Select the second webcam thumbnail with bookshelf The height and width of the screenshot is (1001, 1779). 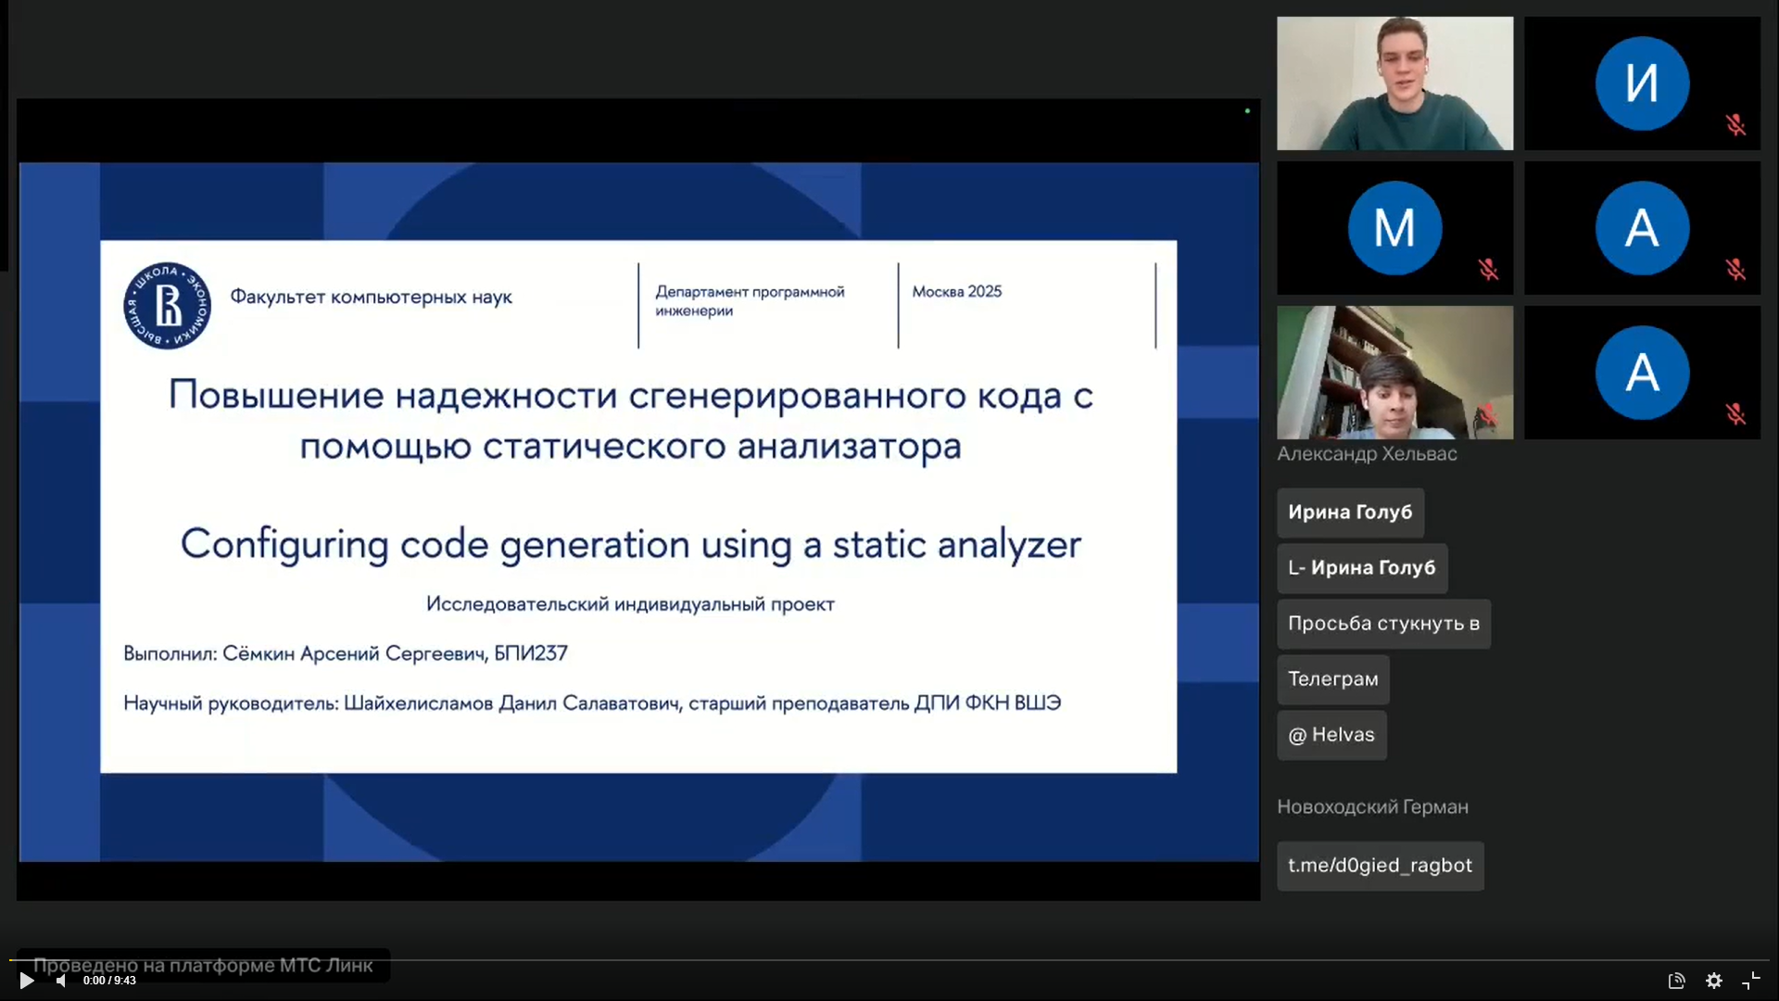1394,373
